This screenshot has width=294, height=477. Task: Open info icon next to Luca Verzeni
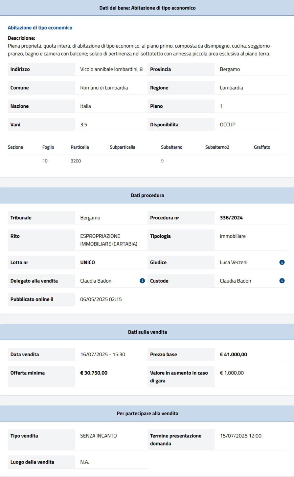pos(282,262)
